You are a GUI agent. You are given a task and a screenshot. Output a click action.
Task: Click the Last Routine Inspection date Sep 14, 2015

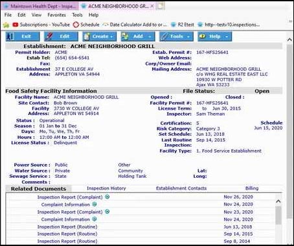point(210,140)
